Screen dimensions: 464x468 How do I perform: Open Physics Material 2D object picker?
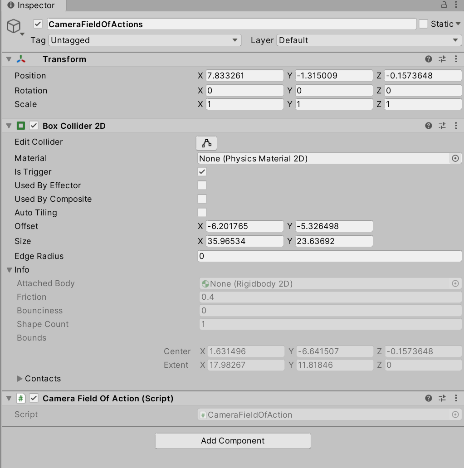click(x=455, y=158)
